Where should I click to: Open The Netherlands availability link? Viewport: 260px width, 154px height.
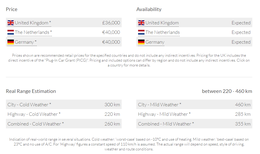[162, 32]
